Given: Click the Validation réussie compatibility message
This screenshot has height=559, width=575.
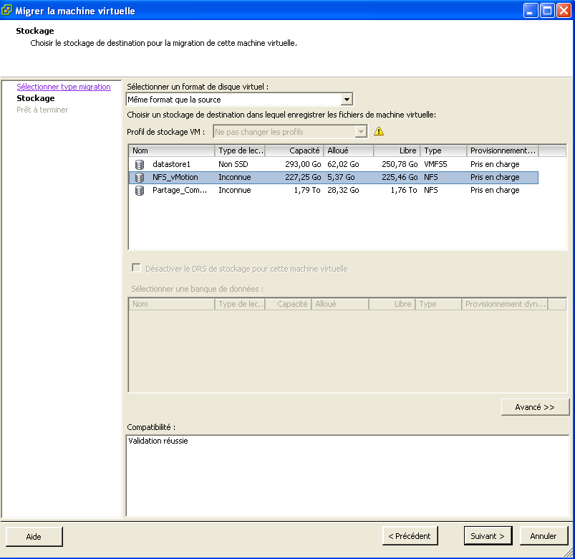Looking at the screenshot, I should (158, 441).
